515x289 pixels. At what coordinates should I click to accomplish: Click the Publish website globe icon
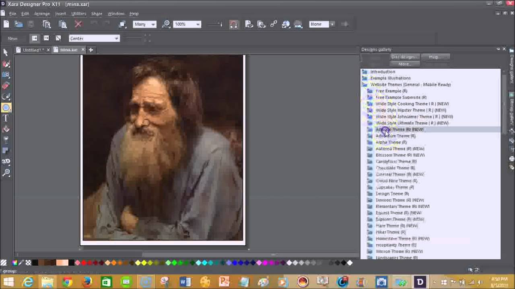point(286,24)
